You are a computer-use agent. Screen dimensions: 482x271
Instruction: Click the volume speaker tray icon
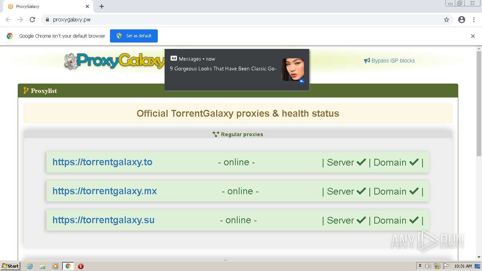428,266
